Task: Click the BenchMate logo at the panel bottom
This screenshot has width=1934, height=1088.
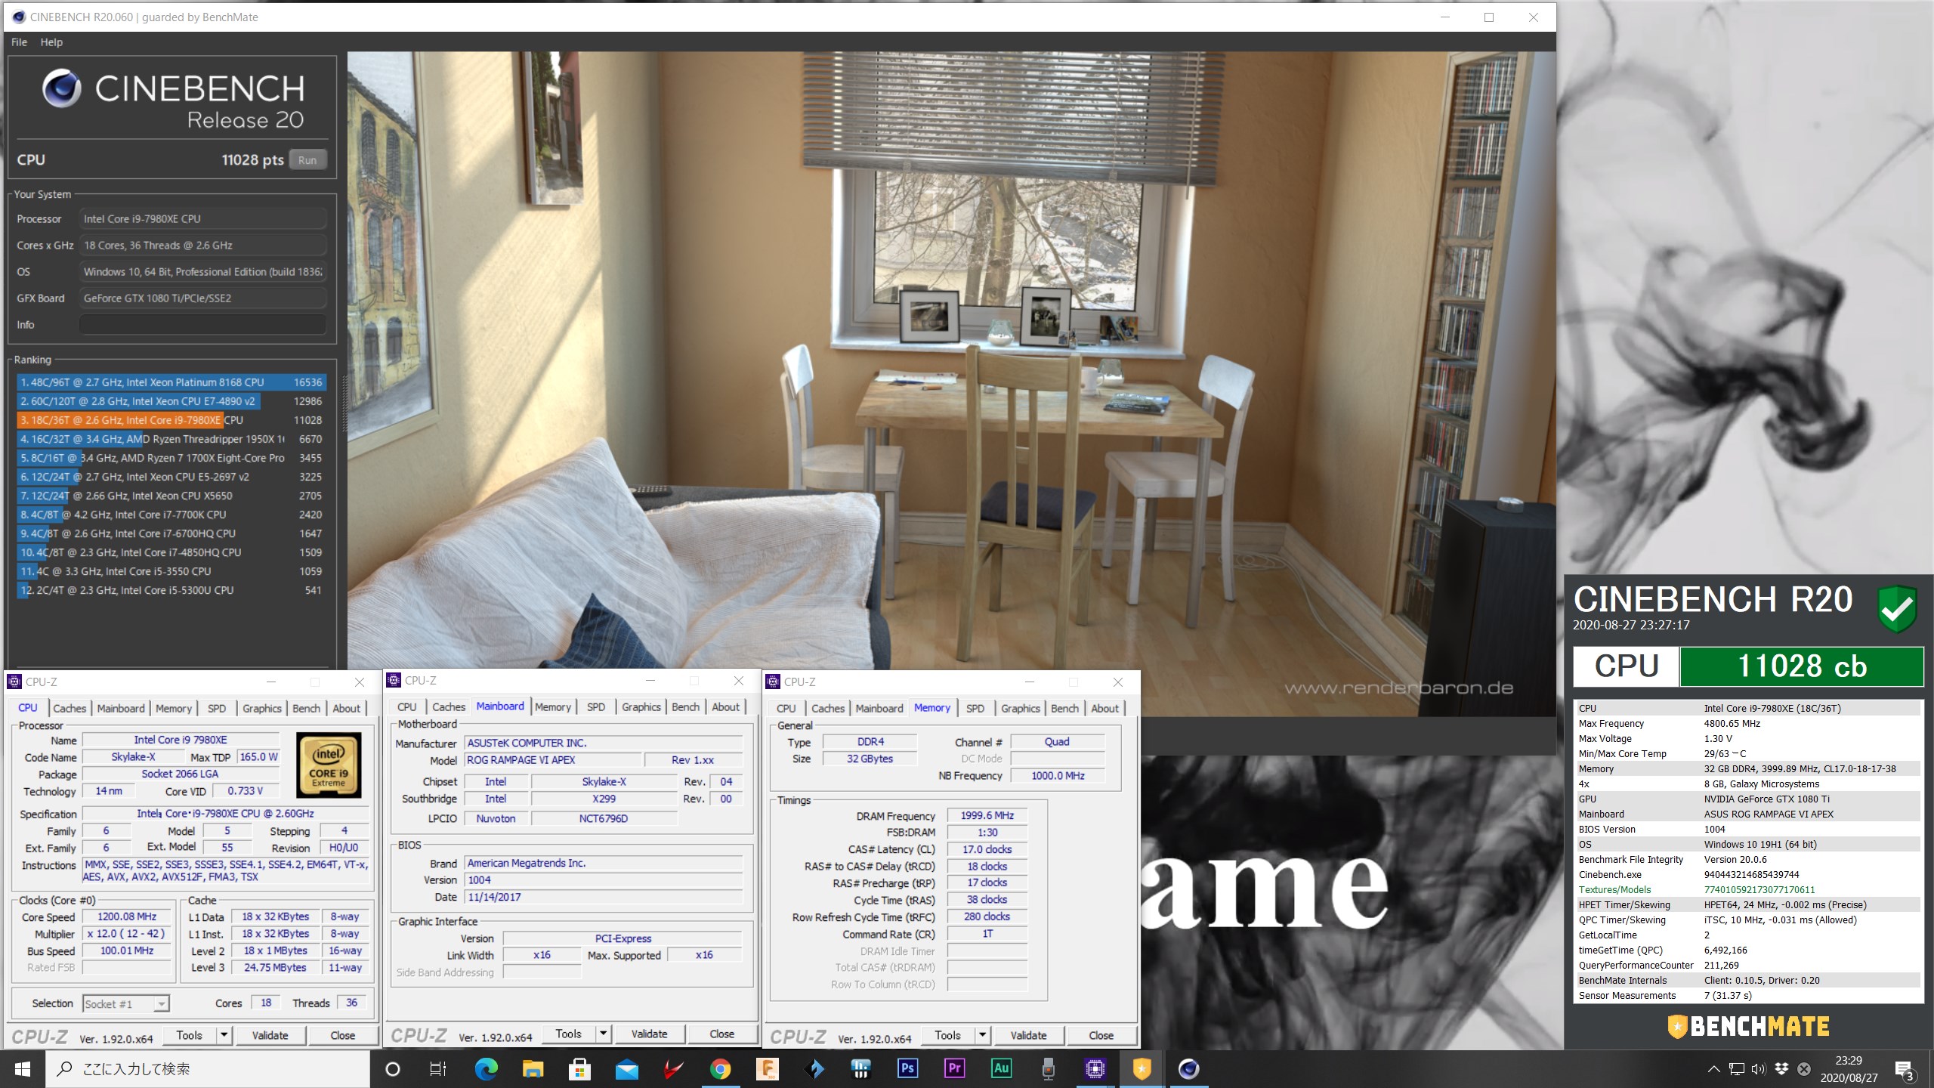Action: click(1748, 1026)
